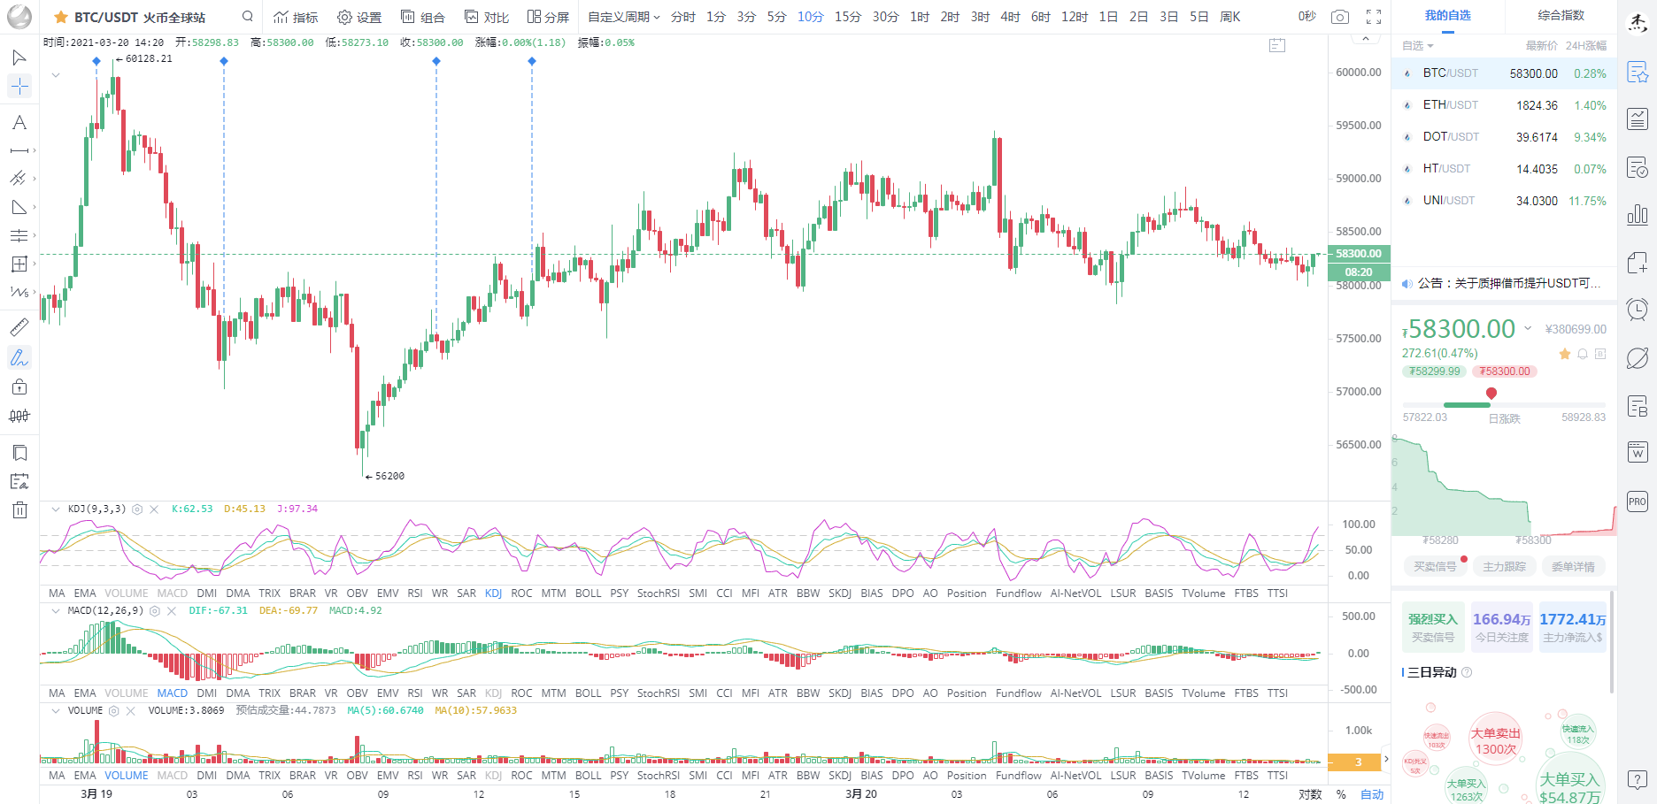Collapse the KDJ indicator panel chevron
Screen dimensions: 1657x804
click(56, 509)
